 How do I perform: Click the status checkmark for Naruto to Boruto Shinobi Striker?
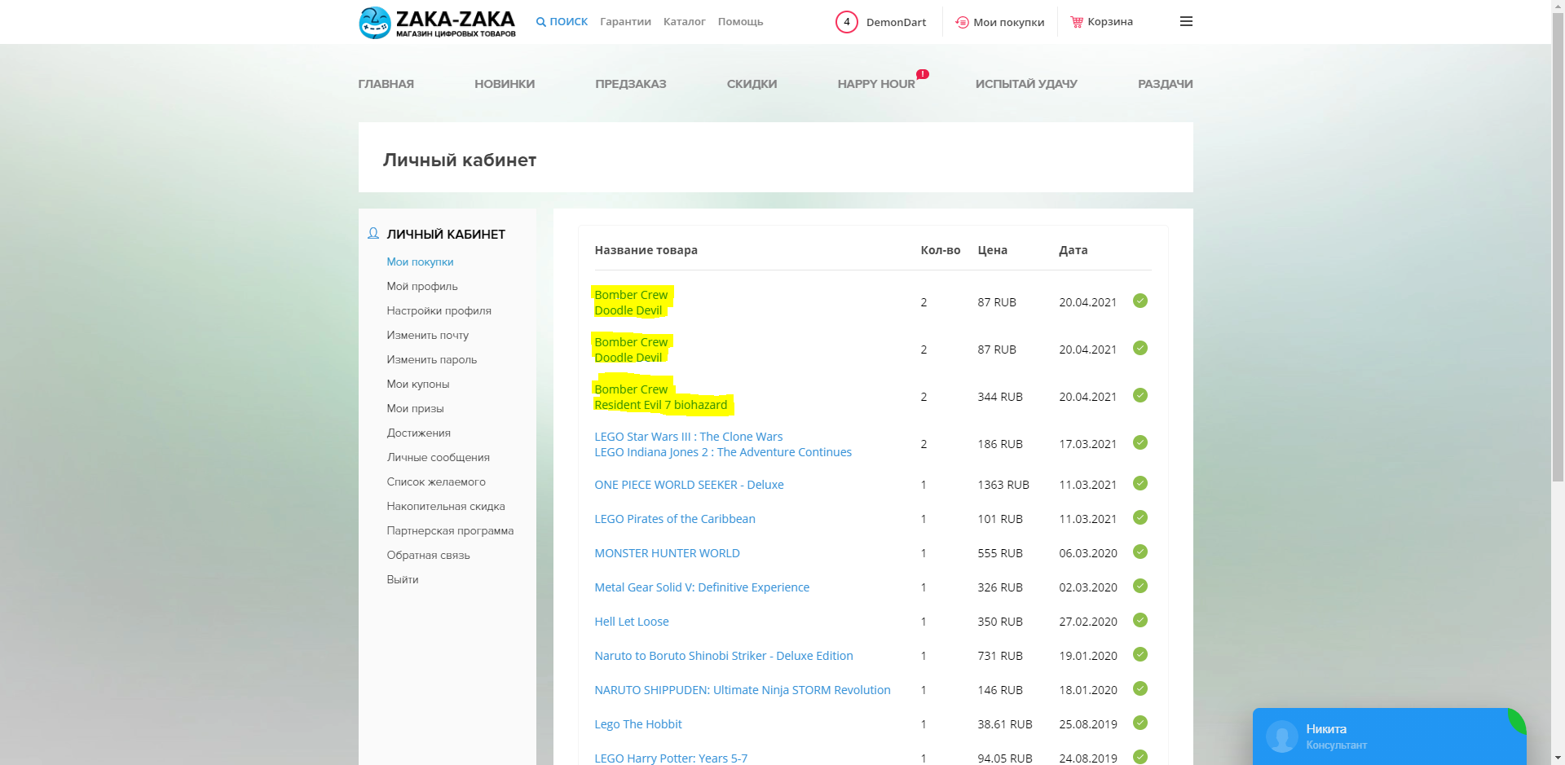(1140, 654)
